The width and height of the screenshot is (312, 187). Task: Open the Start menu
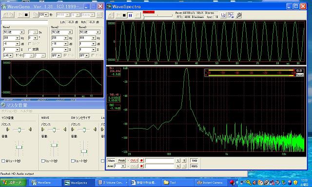click(x=13, y=183)
